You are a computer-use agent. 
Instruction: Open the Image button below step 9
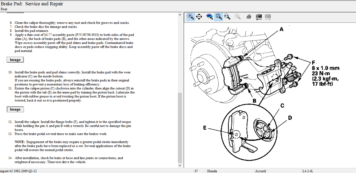(15, 60)
